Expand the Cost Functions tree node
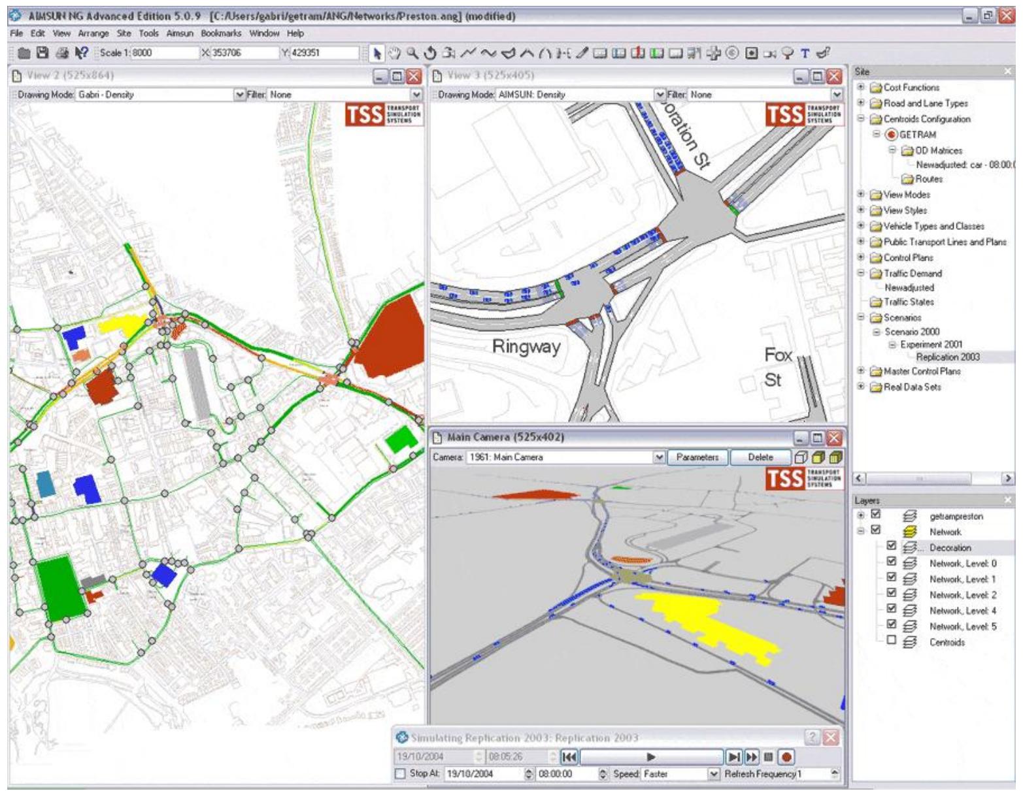The height and width of the screenshot is (791, 1023). click(x=861, y=87)
